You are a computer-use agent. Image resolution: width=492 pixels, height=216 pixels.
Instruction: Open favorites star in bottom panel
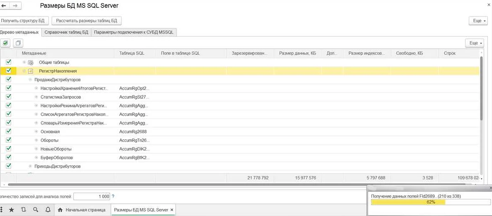click(12, 210)
